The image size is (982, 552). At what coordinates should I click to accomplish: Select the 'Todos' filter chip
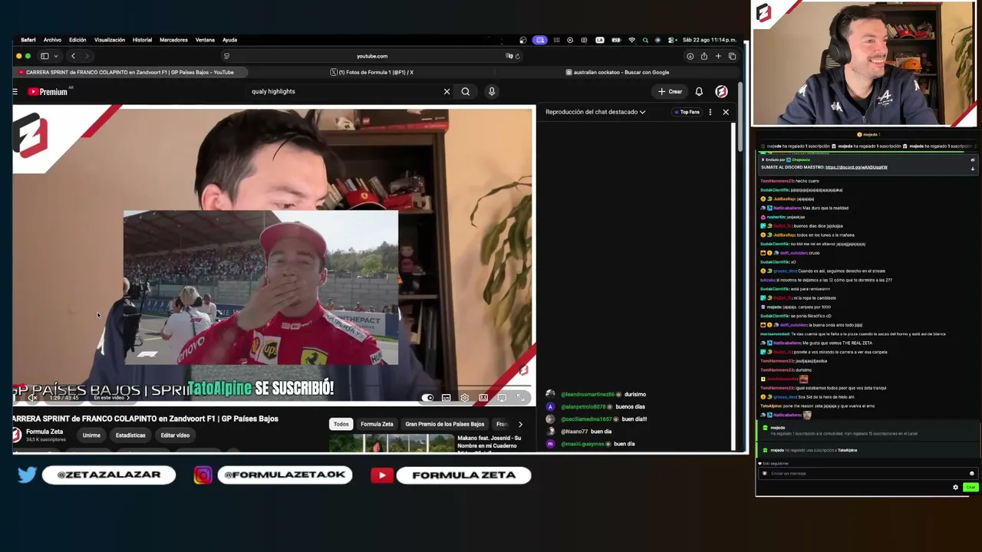tap(341, 424)
